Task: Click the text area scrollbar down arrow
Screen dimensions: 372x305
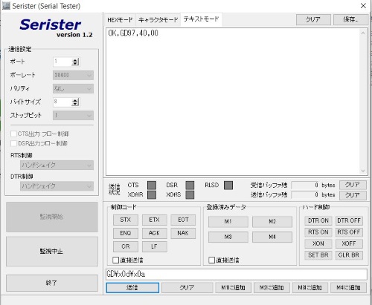Action: coord(363,171)
